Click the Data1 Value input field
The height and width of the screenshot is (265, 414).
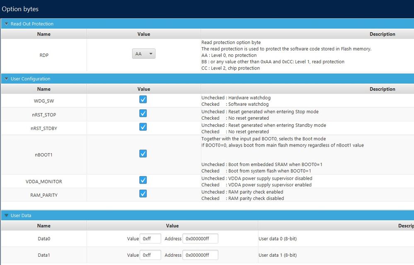point(150,255)
